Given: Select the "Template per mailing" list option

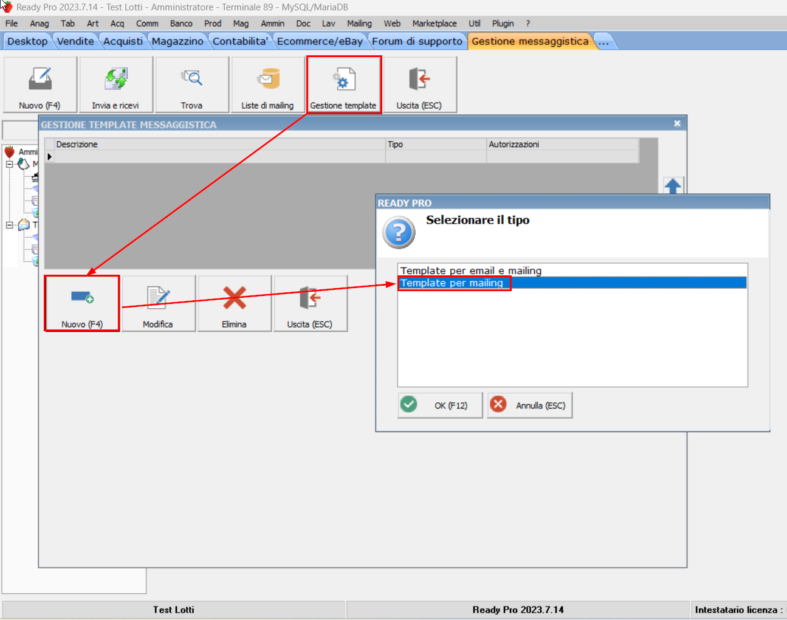Looking at the screenshot, I should click(x=572, y=283).
